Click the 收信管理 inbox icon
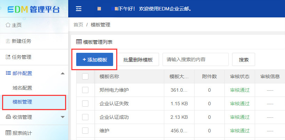Viewport: 285px width, 140px height. (8, 117)
